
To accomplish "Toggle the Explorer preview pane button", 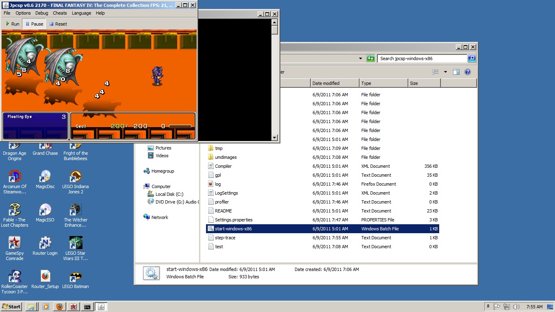I will pos(456,72).
